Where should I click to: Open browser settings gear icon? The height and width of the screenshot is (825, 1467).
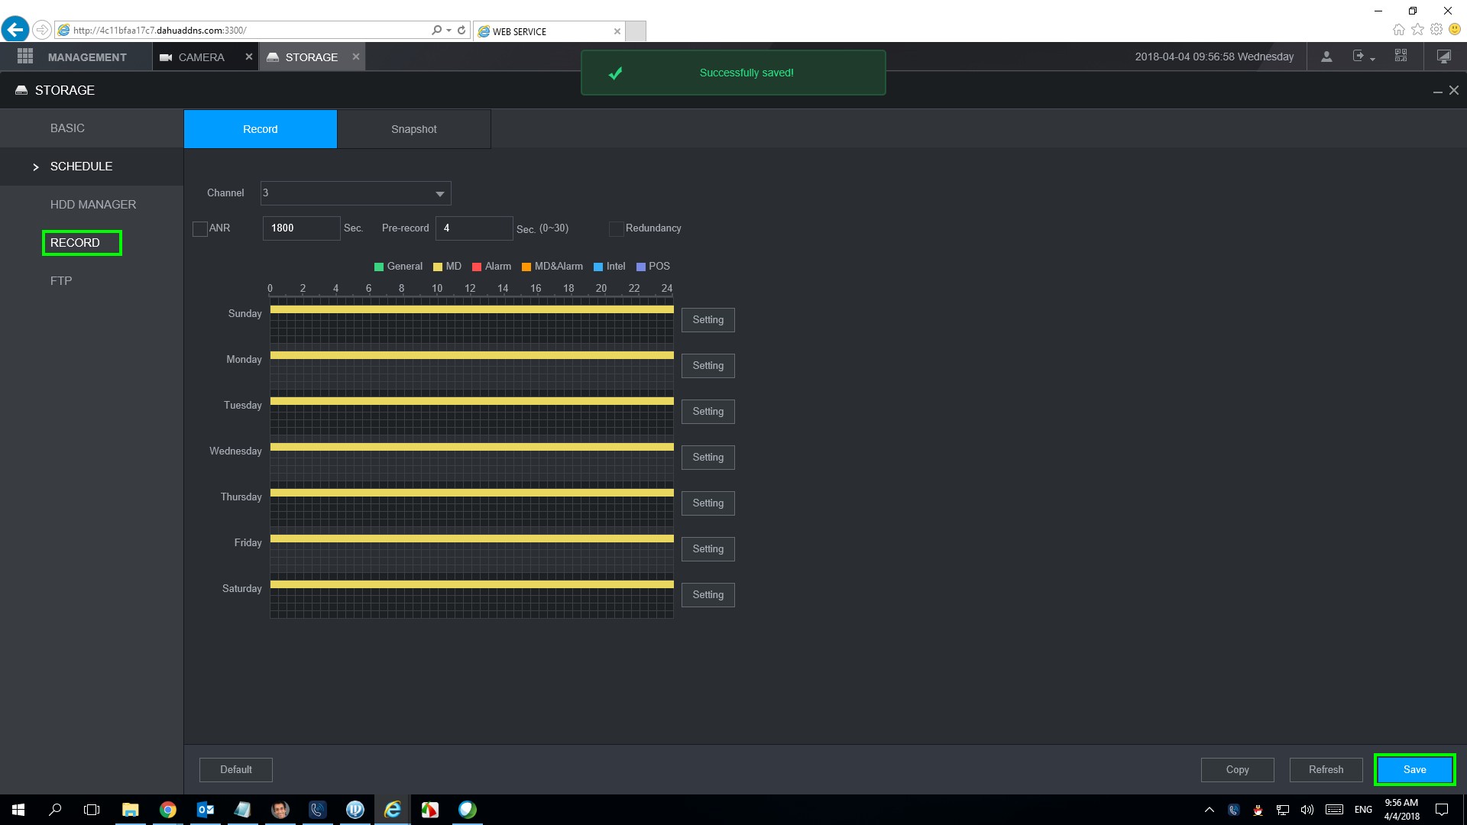[x=1436, y=30]
